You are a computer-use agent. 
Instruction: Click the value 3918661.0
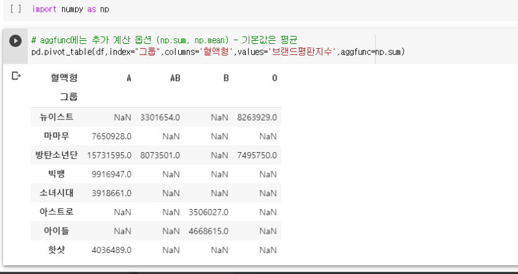pos(111,193)
